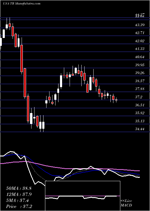The width and height of the screenshot is (150, 211).
Task: Click the 39.95 price axis label
Action: pos(139,65)
